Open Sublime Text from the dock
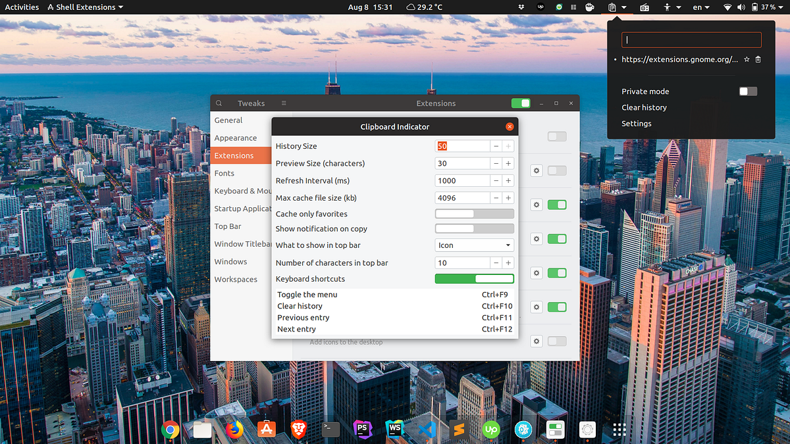Viewport: 790px width, 444px height. click(458, 429)
